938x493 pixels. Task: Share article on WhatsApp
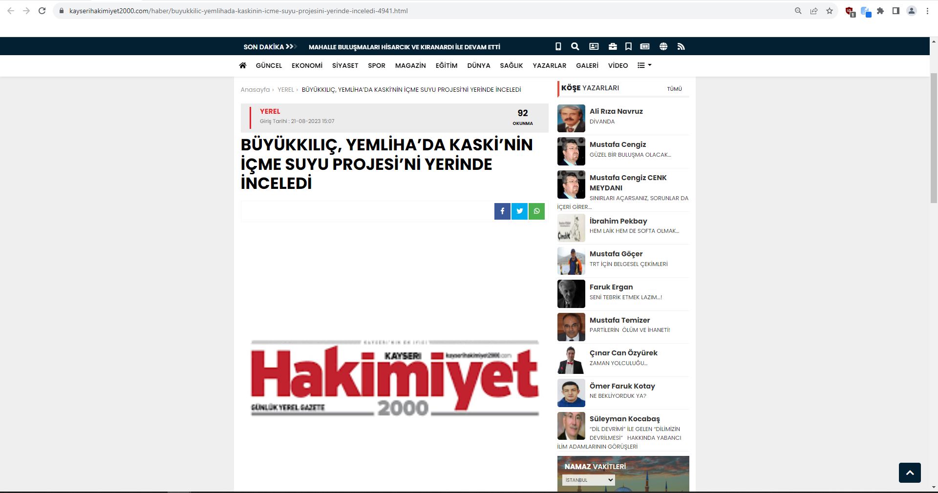point(536,211)
